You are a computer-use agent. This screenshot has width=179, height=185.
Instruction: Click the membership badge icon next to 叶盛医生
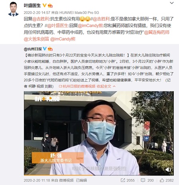tap(50, 6)
